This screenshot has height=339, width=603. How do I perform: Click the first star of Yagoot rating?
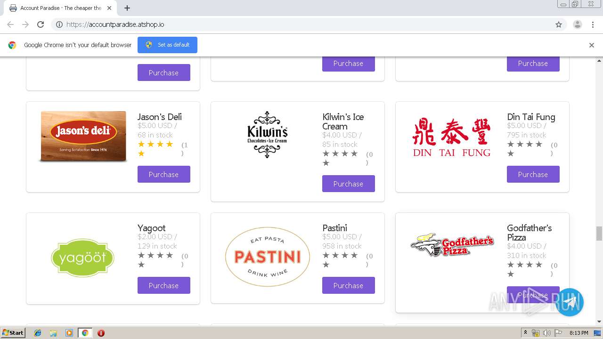(x=141, y=255)
